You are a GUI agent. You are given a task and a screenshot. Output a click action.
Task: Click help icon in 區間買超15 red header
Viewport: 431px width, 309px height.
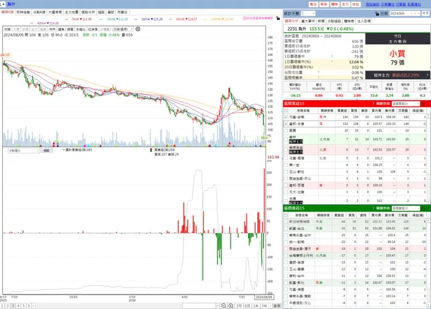pyautogui.click(x=373, y=104)
